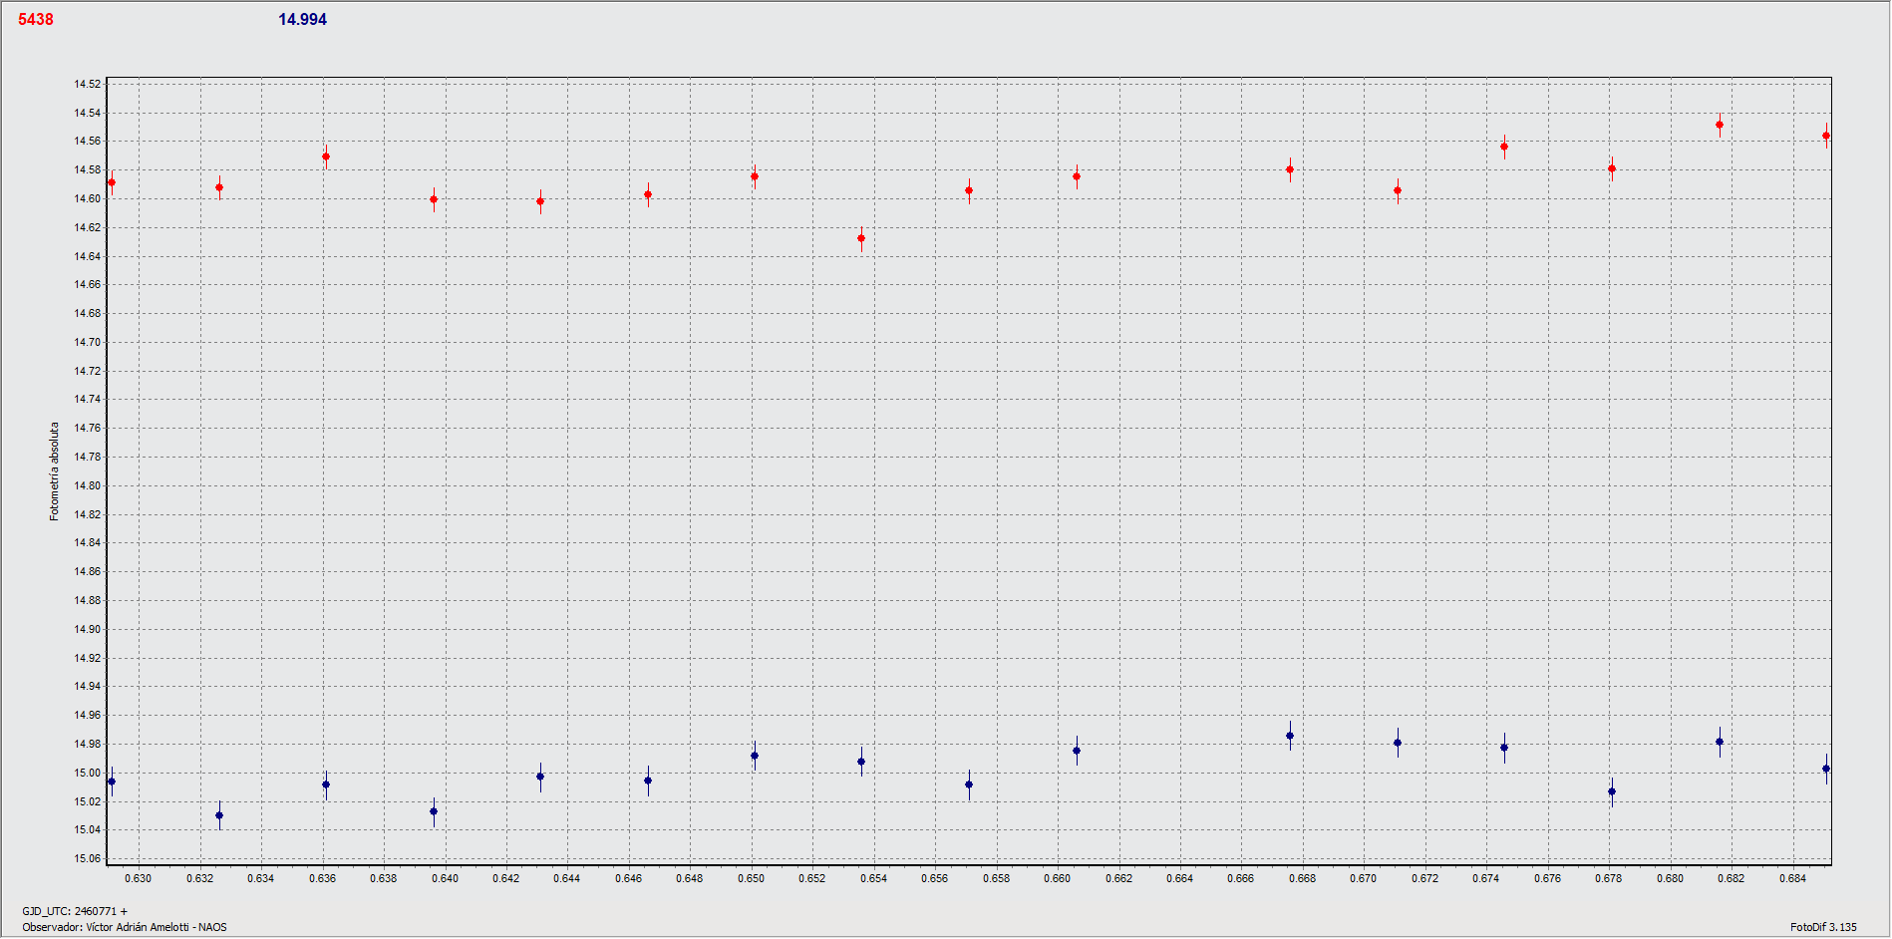Select the lowest blue point near 0.6327

[219, 815]
